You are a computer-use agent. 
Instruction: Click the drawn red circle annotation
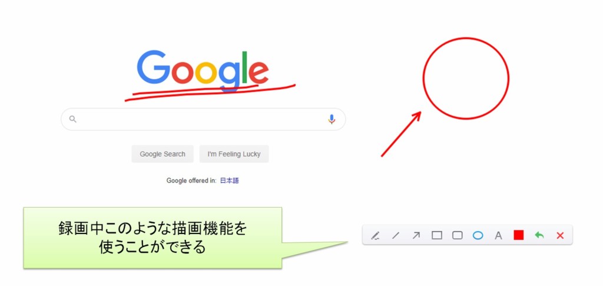(466, 78)
